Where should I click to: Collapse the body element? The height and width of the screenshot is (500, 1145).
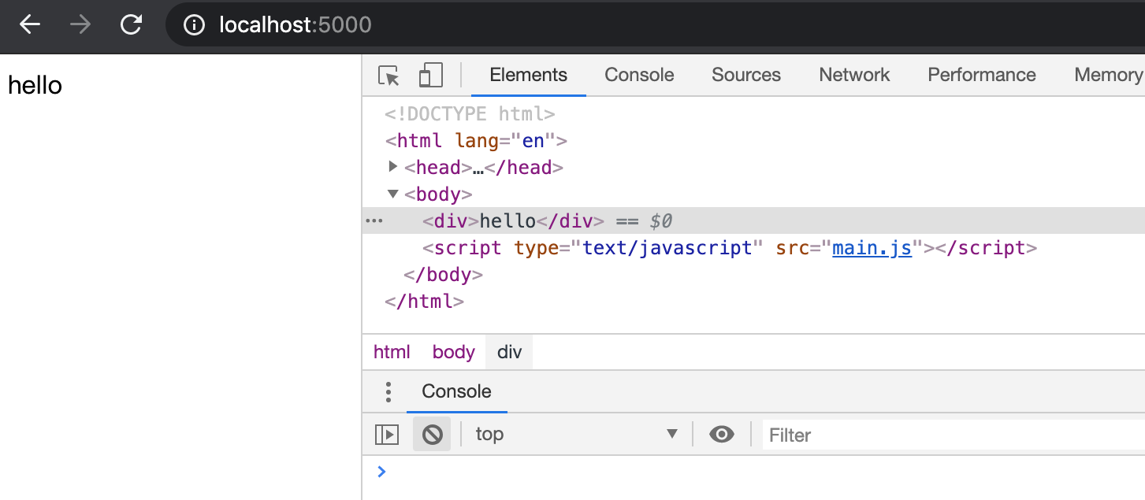pos(393,194)
